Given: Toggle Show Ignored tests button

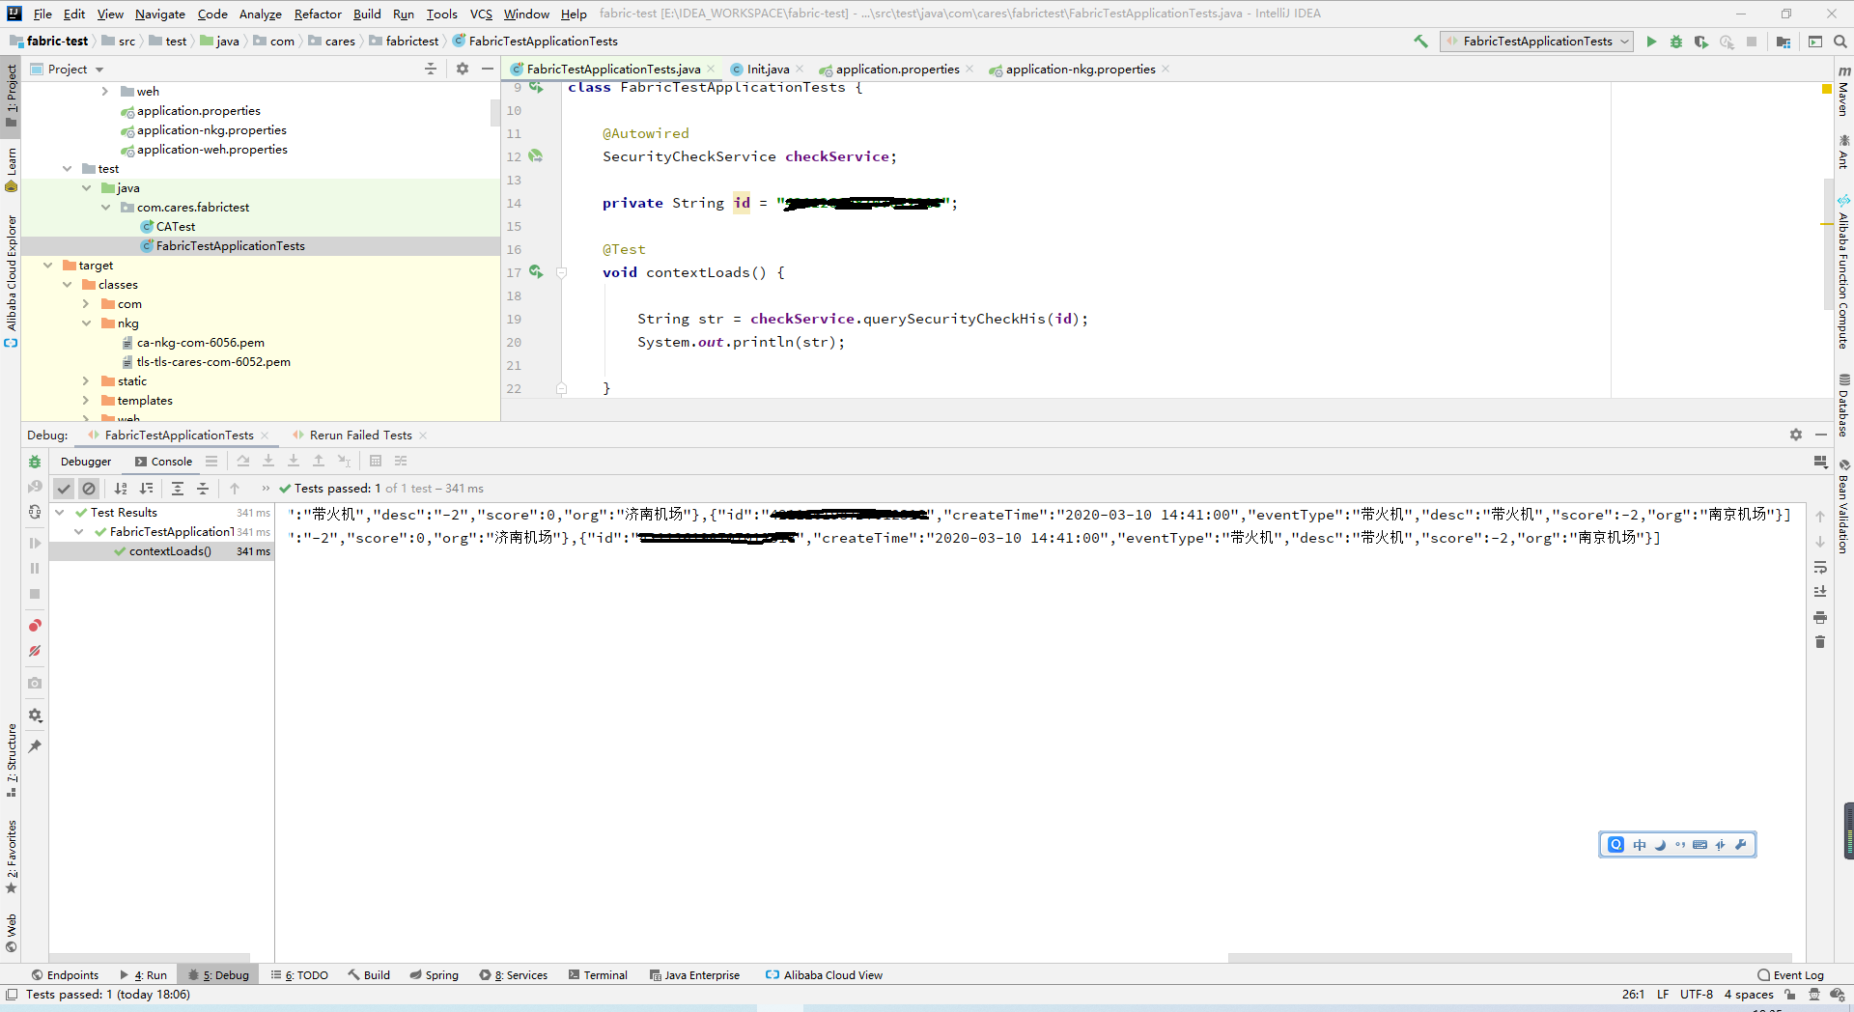Looking at the screenshot, I should [x=89, y=489].
